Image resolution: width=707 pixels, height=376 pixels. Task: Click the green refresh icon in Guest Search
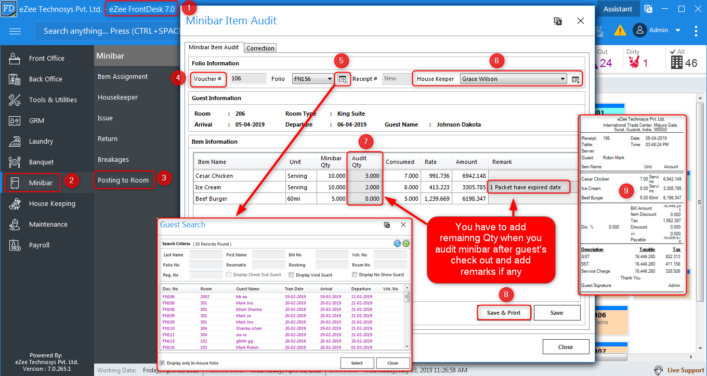point(406,243)
